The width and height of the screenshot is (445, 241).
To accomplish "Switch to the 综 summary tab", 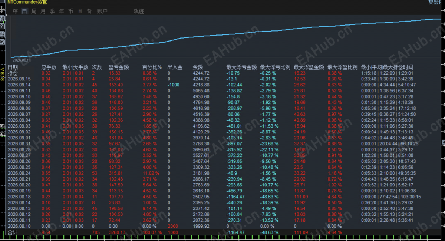I will 15,11.
